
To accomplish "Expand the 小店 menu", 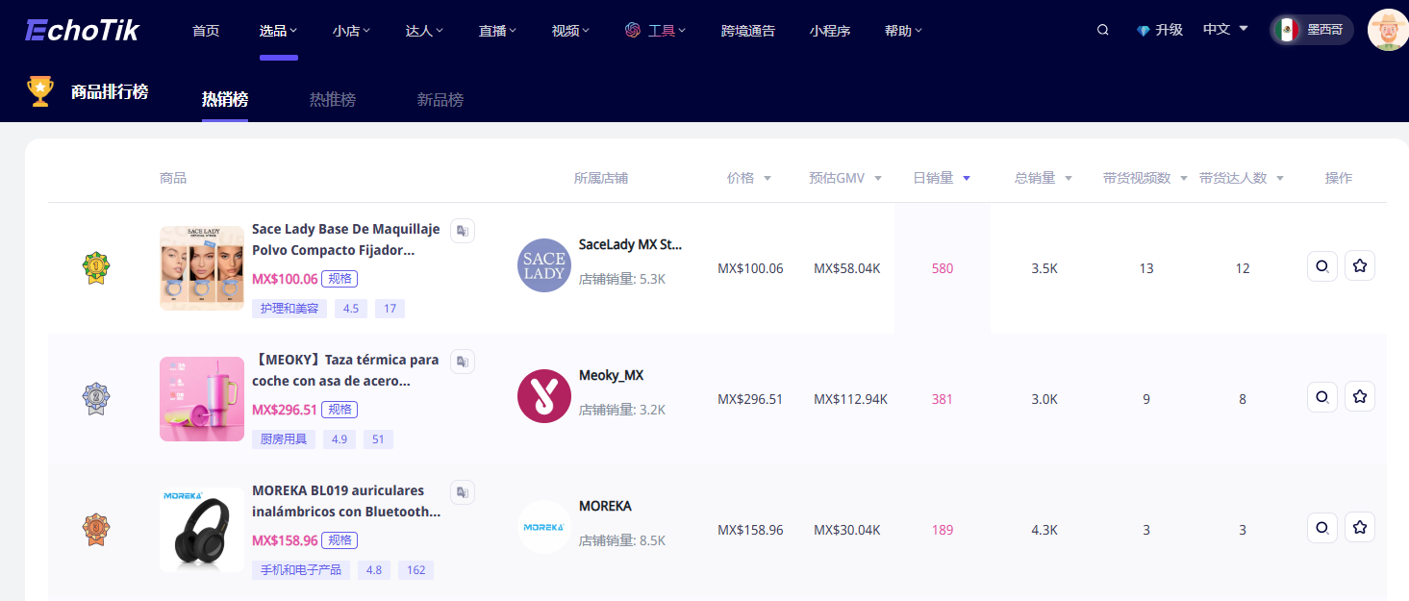I will coord(351,31).
